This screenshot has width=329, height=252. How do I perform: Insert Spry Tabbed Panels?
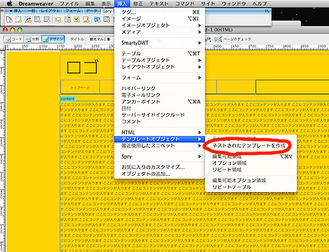[x=107, y=20]
